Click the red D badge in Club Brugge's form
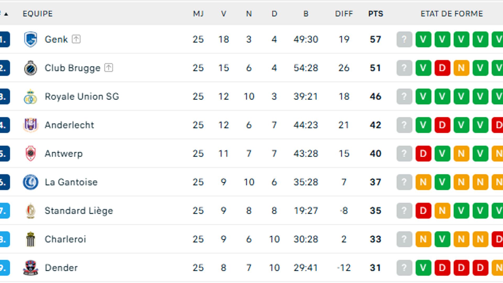This screenshot has height=283, width=503. [x=442, y=67]
